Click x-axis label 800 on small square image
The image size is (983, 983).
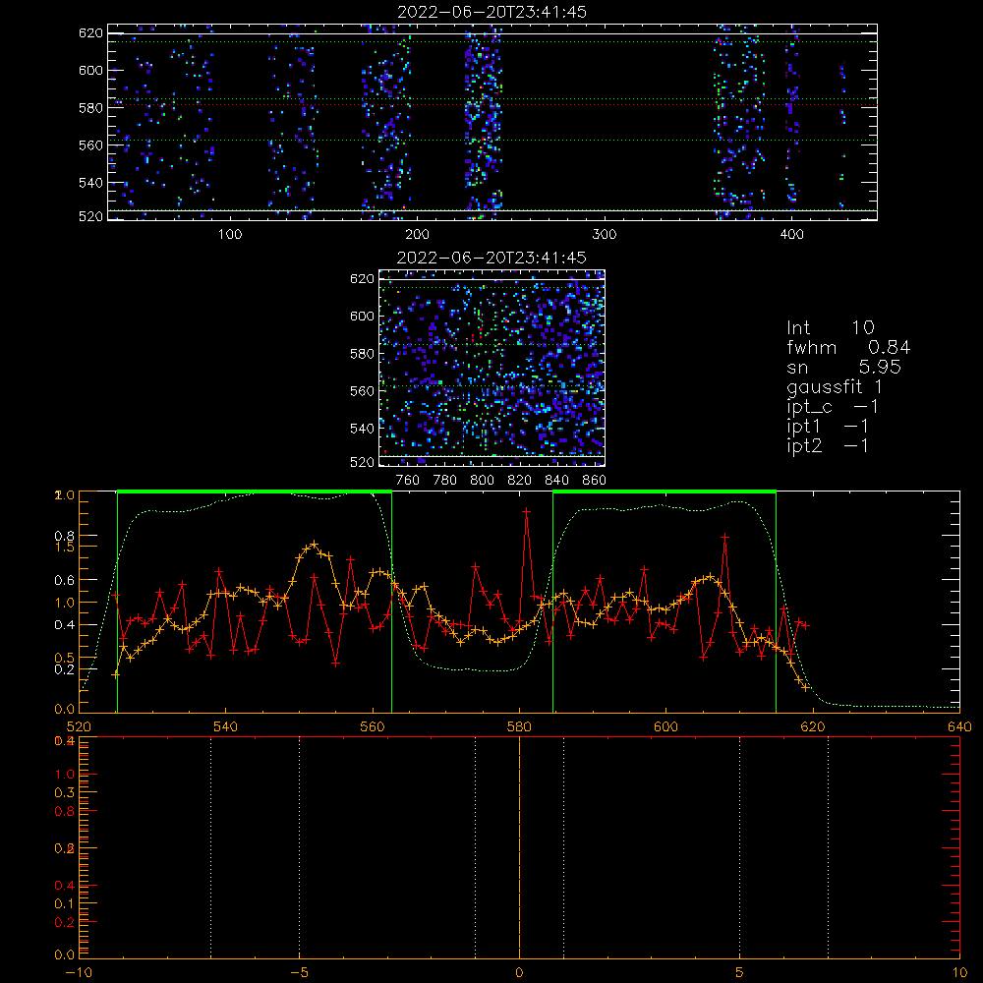click(x=482, y=481)
